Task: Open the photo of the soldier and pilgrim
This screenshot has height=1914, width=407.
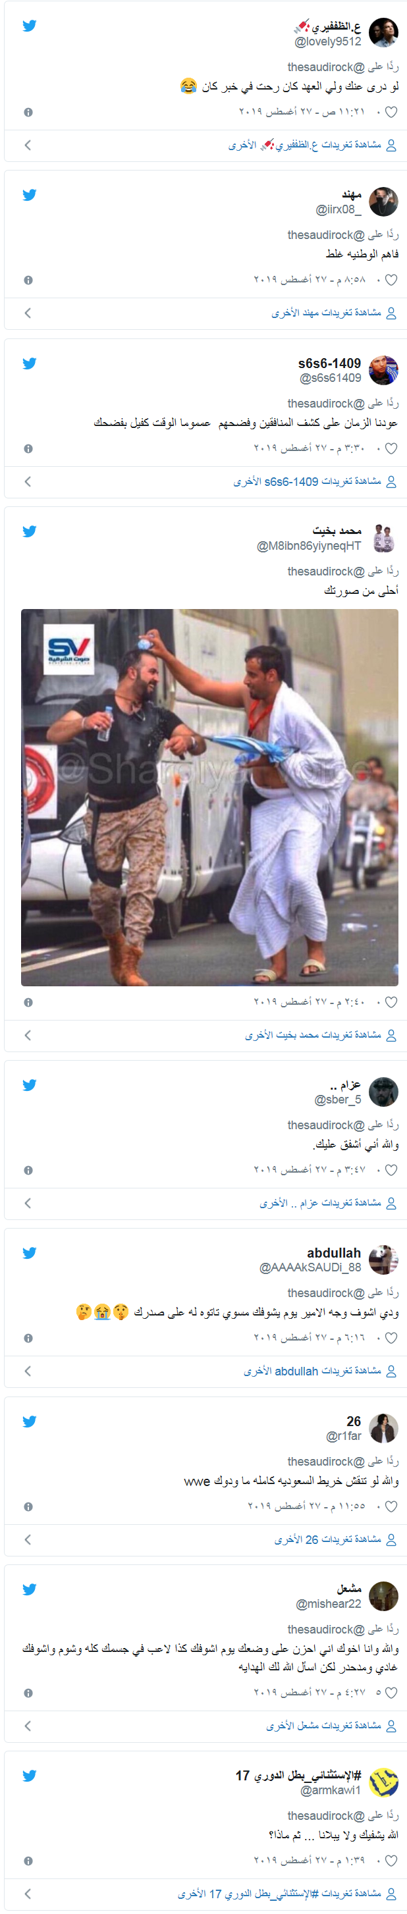Action: coord(209,797)
